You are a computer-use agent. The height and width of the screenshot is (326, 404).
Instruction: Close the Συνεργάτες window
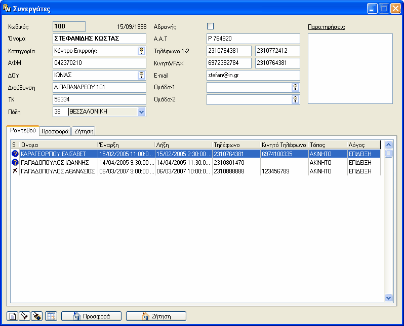pyautogui.click(x=395, y=8)
